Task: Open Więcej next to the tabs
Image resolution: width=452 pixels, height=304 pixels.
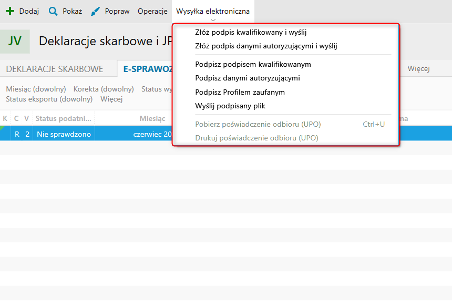Action: (418, 69)
